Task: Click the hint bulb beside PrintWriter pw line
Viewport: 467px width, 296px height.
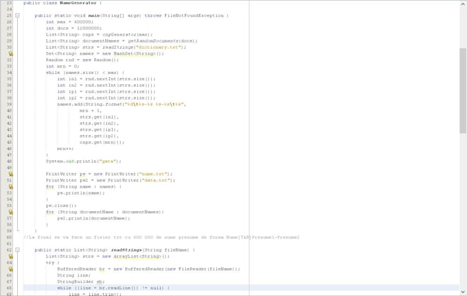Action: pos(11,174)
